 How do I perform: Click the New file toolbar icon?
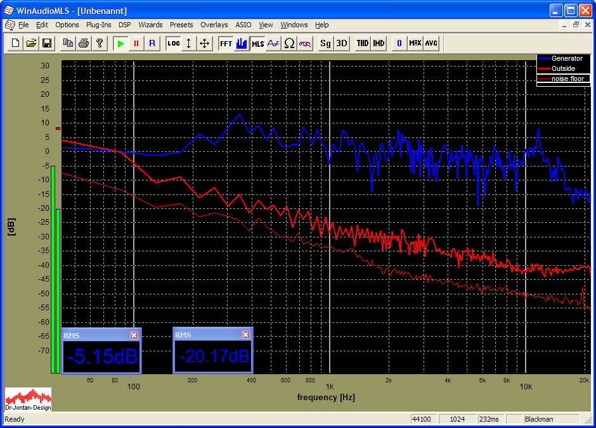click(x=15, y=43)
